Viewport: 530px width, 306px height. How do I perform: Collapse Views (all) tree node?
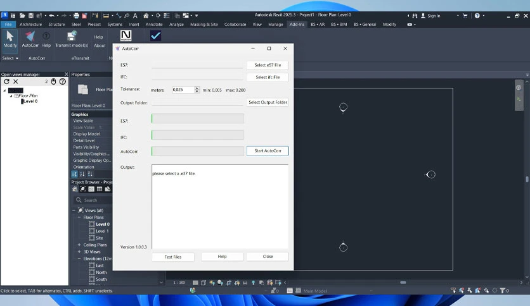74,211
